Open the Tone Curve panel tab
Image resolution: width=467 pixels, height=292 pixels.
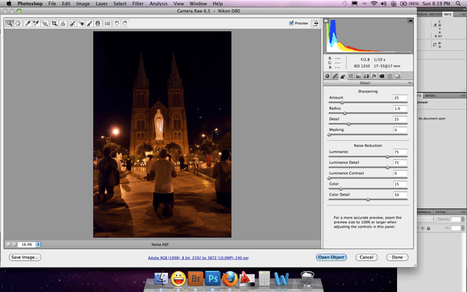pyautogui.click(x=335, y=76)
